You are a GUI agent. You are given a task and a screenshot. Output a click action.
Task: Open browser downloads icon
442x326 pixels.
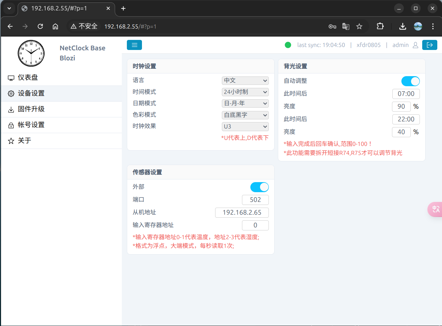(x=403, y=26)
